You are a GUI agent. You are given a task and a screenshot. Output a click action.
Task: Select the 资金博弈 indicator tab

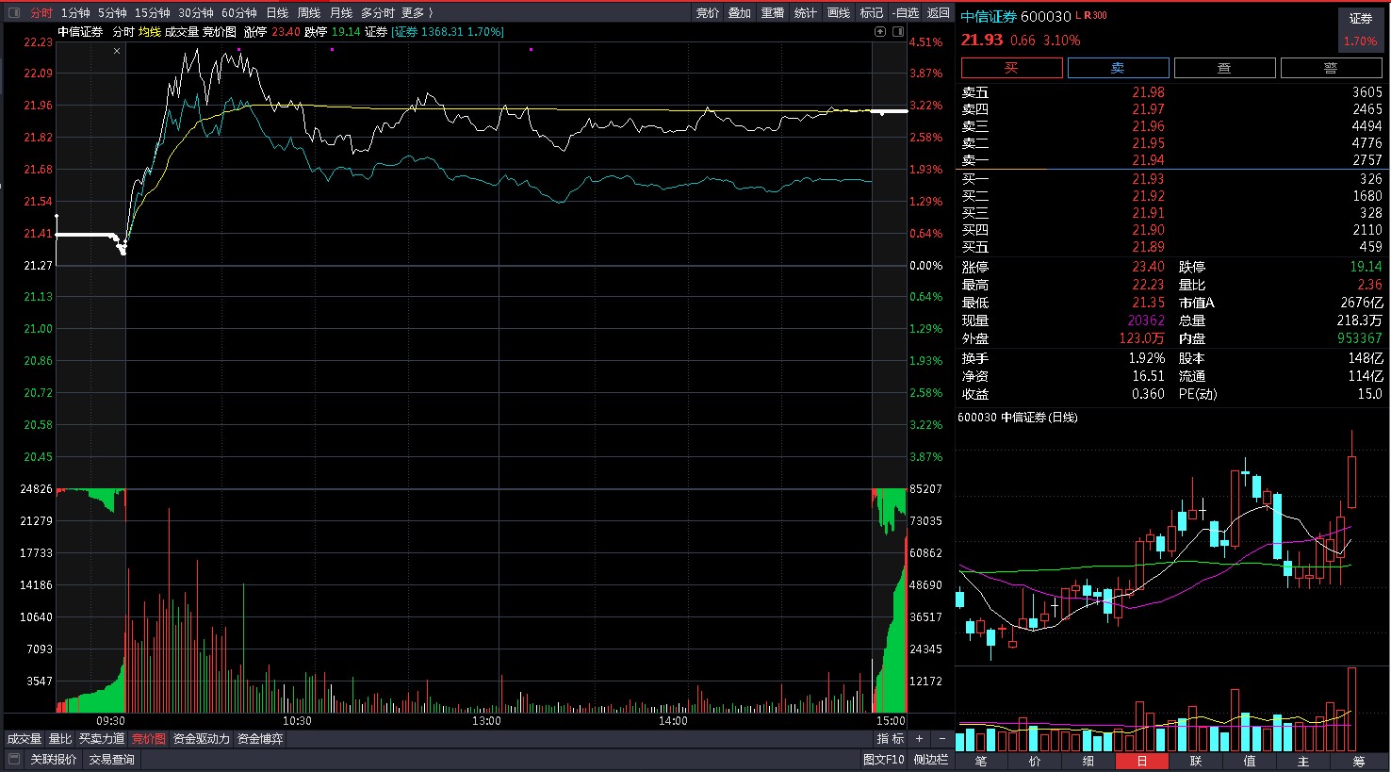(260, 739)
